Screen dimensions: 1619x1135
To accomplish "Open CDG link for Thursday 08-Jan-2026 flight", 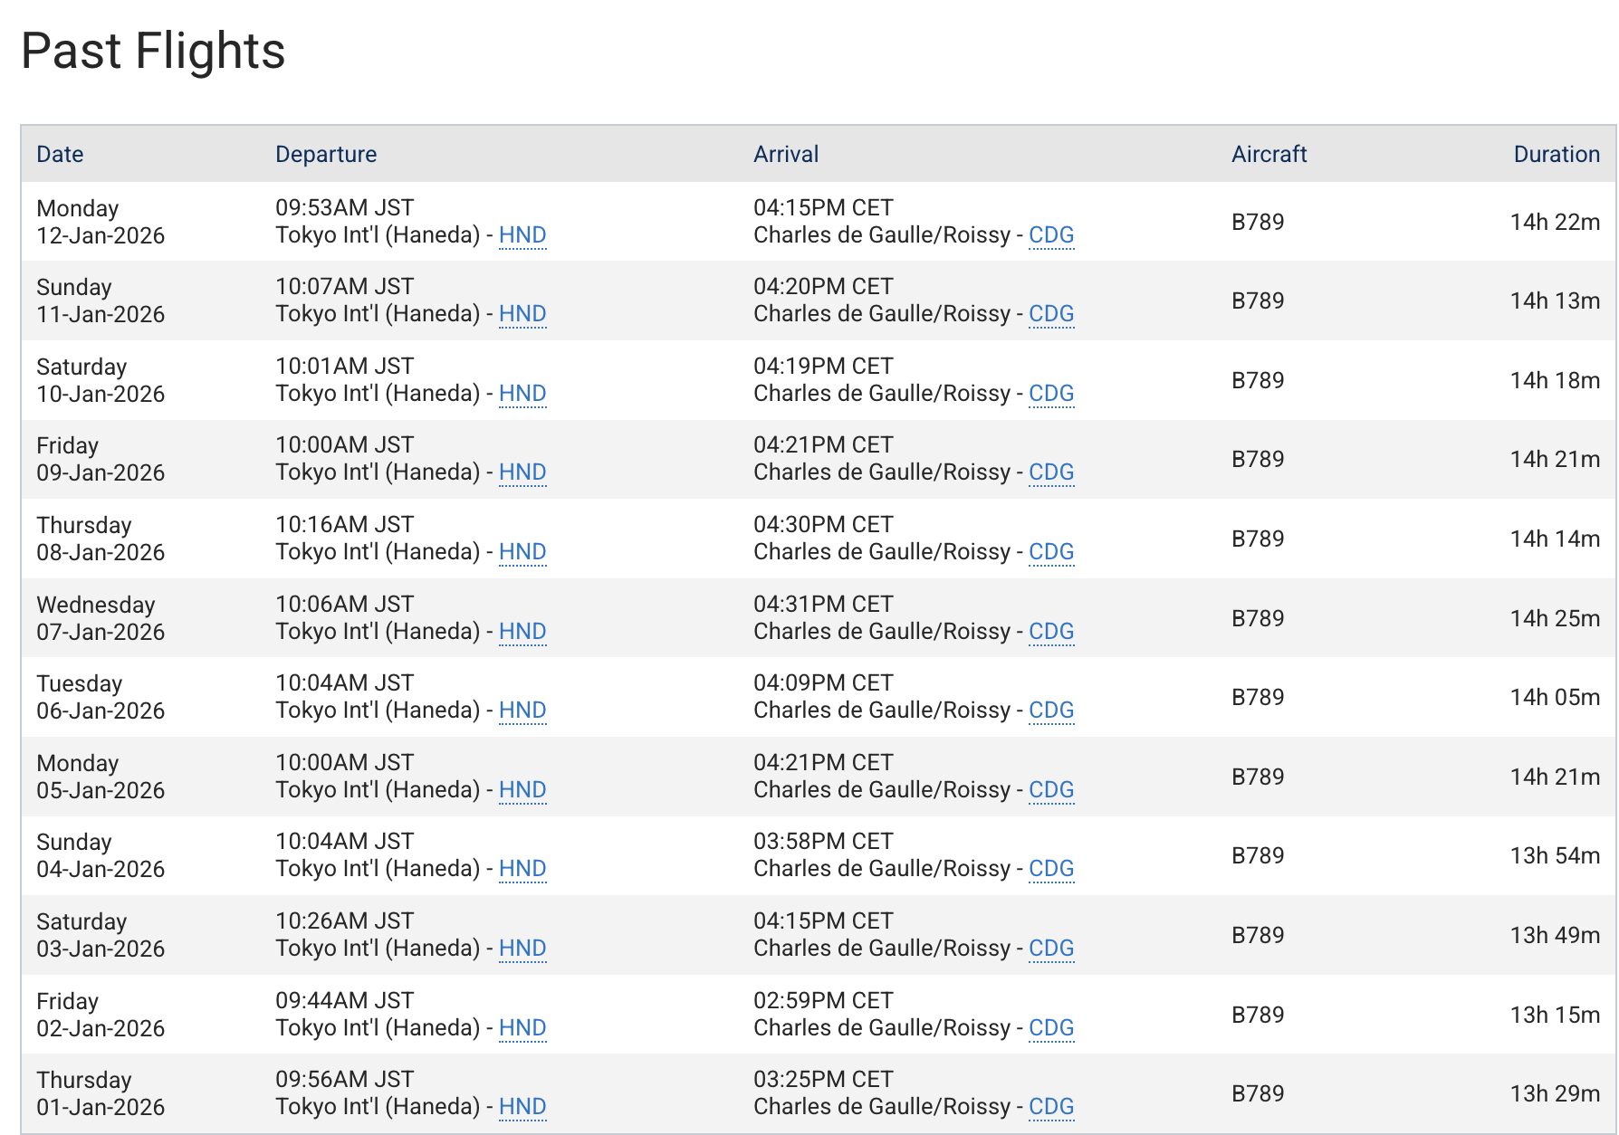I will point(1051,552).
